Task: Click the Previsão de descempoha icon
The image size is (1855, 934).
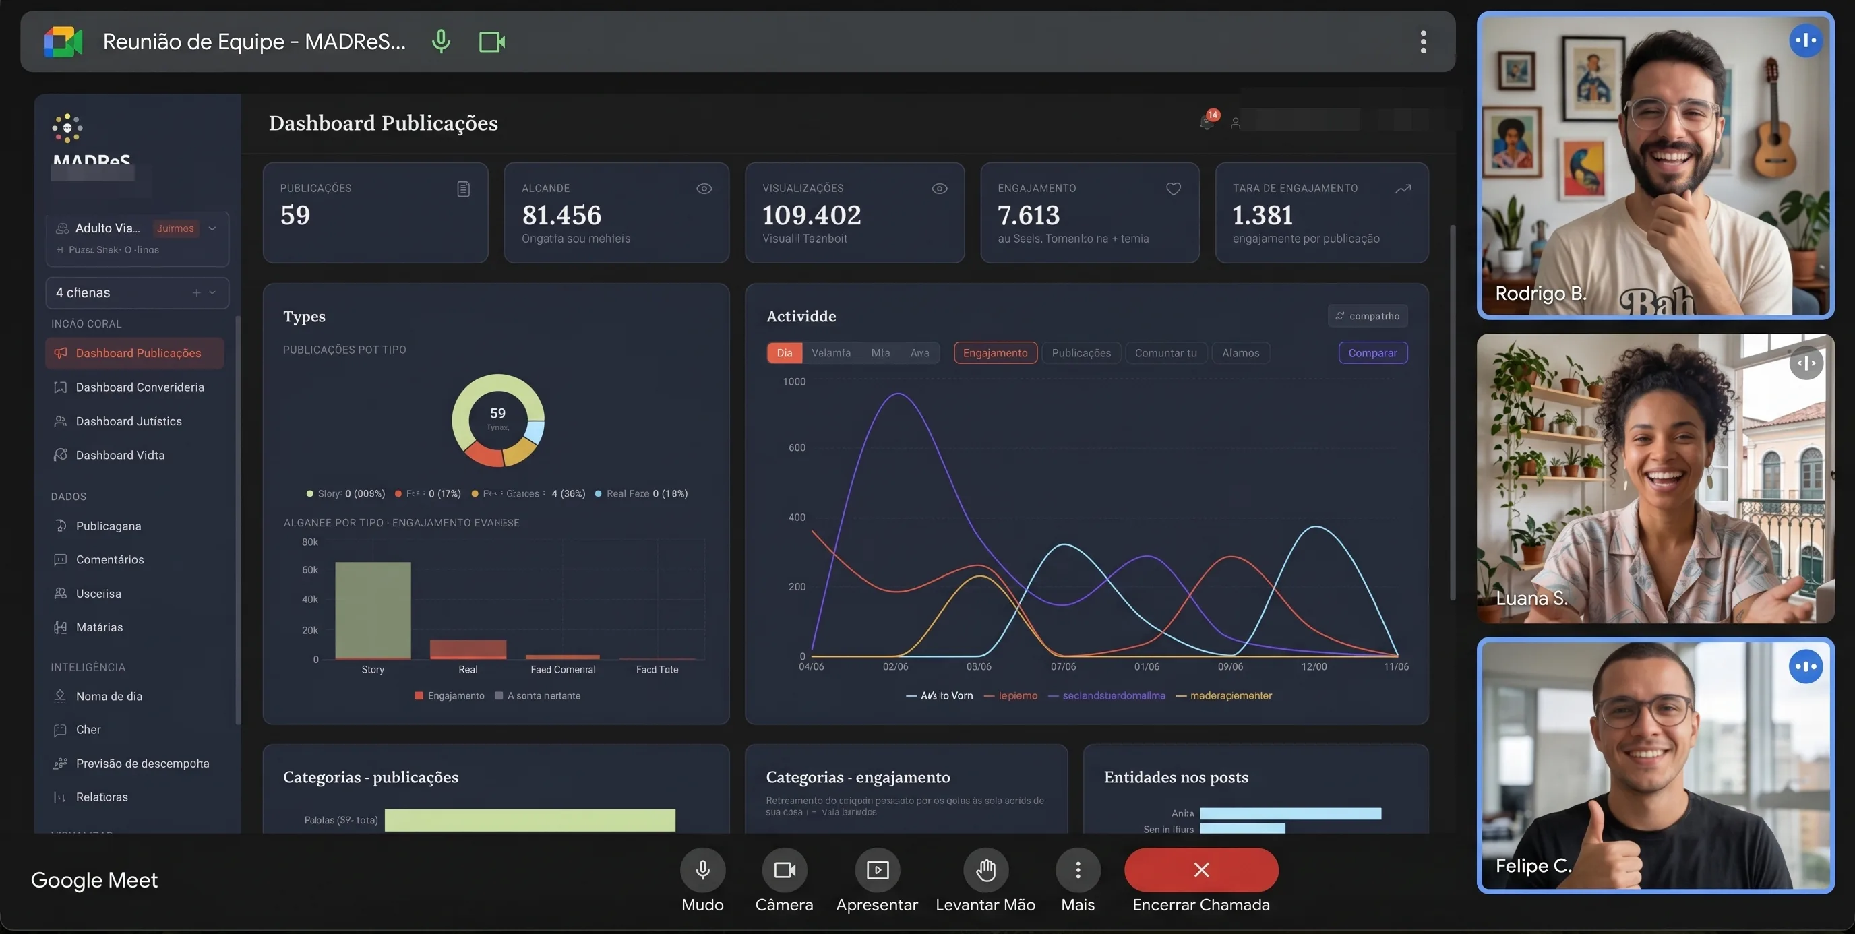Action: (x=61, y=764)
